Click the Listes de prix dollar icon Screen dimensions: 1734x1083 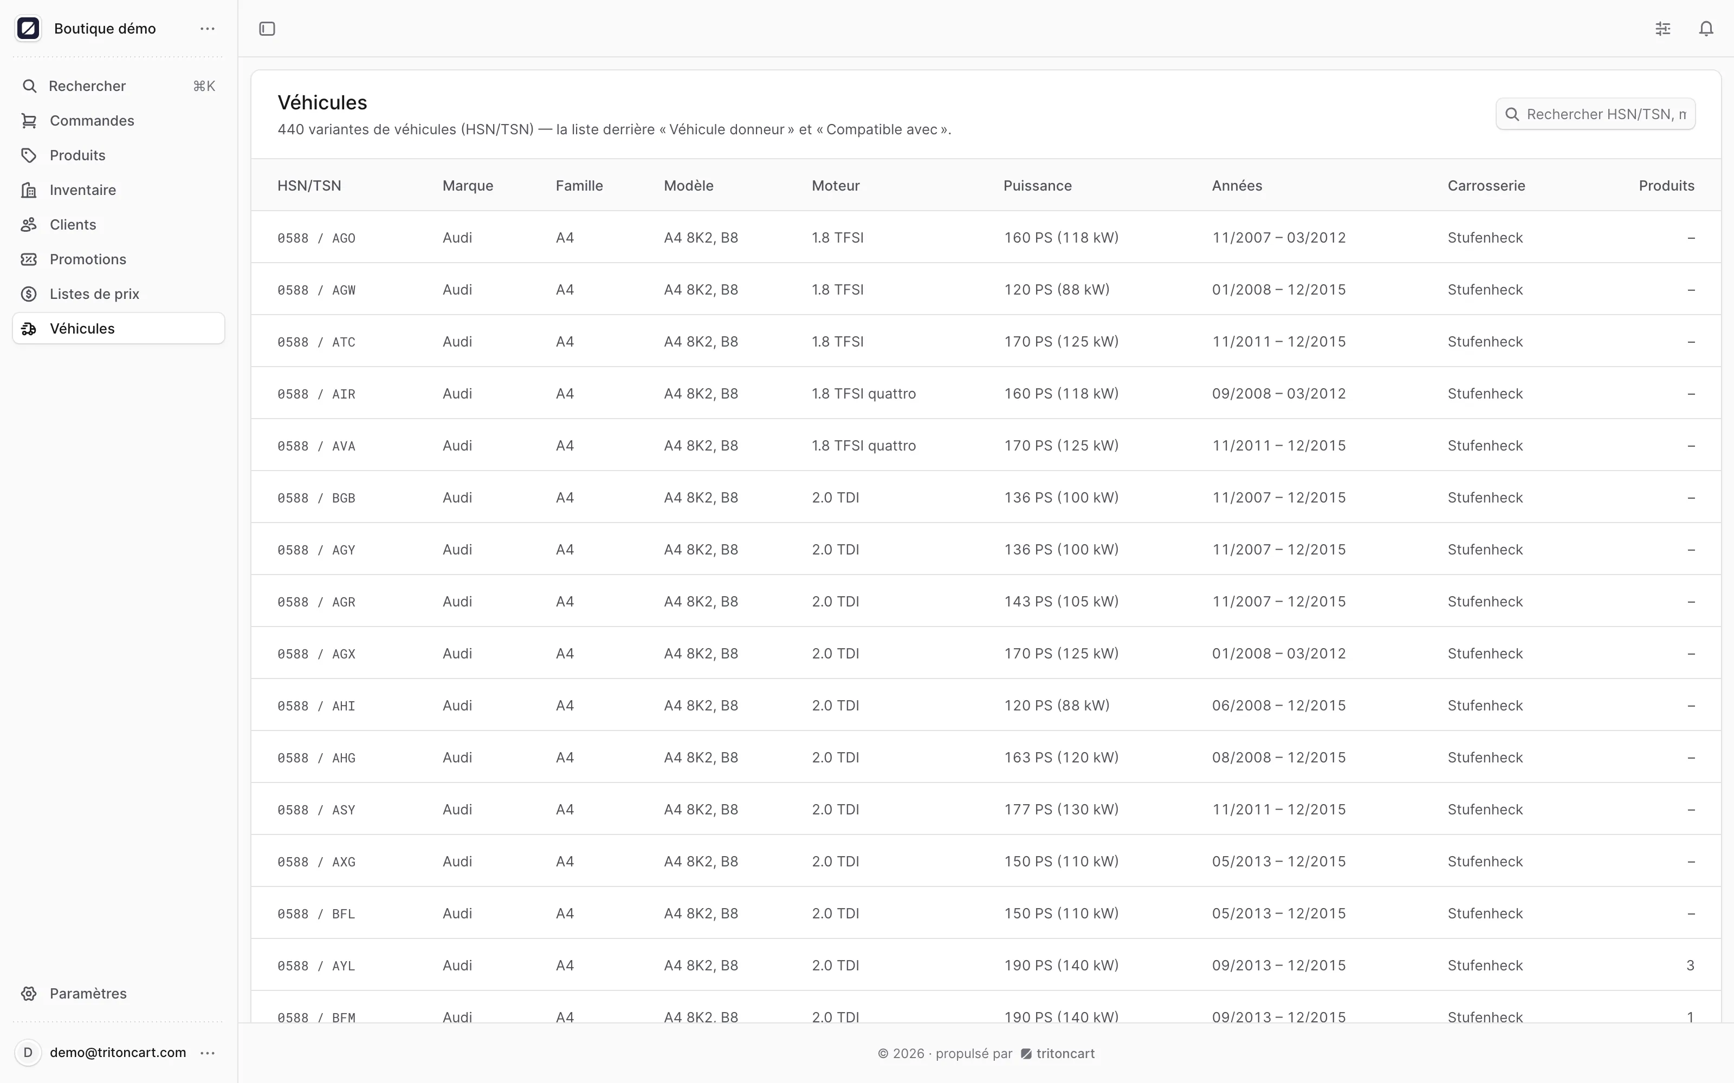point(29,293)
